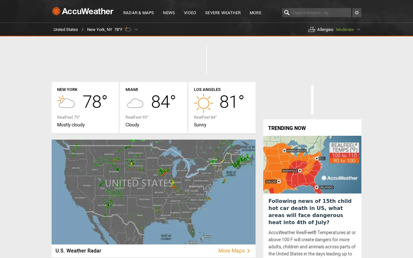Click the 81° temperature for Los Angeles
Screen dimensions: 413x258
(x=232, y=102)
